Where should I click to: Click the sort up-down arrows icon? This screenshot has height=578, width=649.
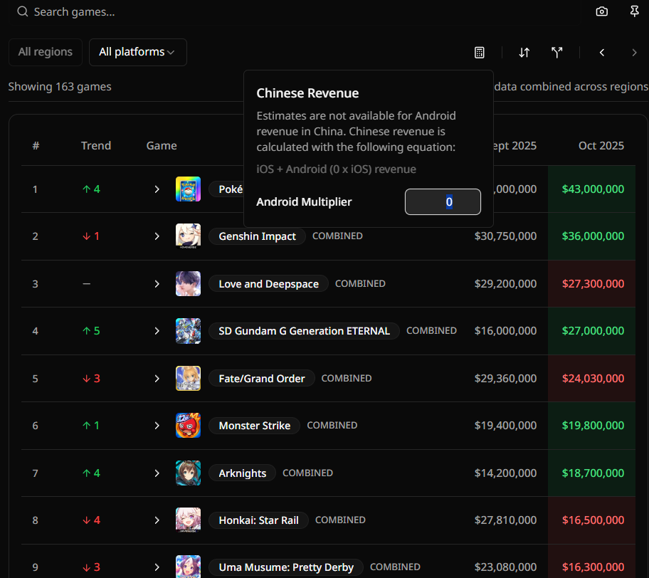pos(524,53)
